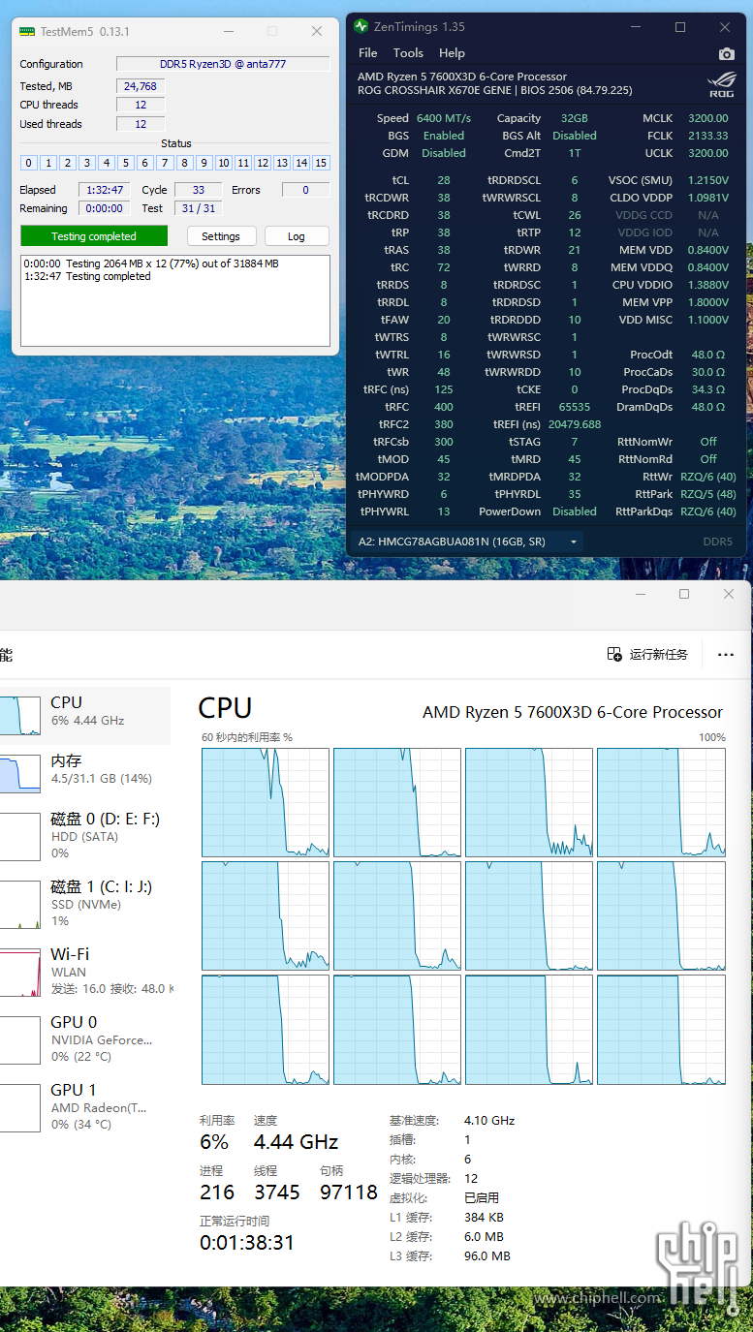Minimize the ZenTimings window
This screenshot has width=753, height=1332.
pos(636,27)
